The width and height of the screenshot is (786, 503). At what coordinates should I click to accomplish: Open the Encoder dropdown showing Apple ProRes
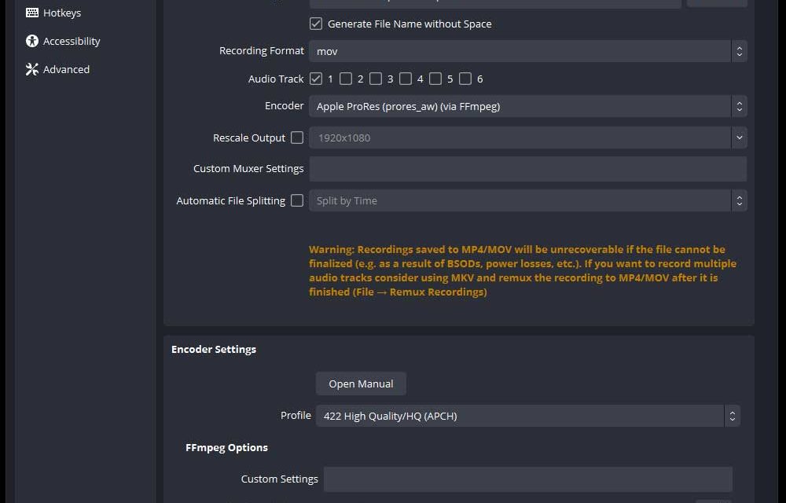point(527,106)
